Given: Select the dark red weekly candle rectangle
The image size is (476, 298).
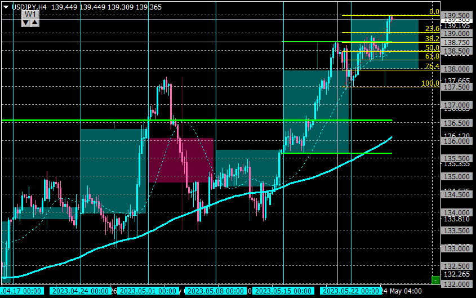Looking at the screenshot, I should coord(181,160).
